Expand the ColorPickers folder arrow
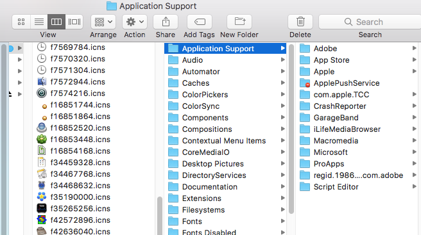The image size is (421, 235). tap(283, 94)
